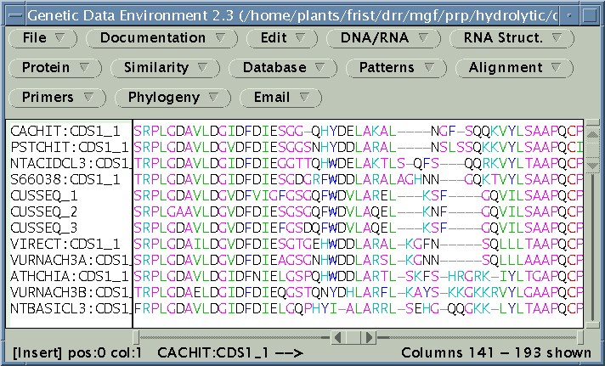Open the Protein menu
Image resolution: width=605 pixels, height=366 pixels.
[x=55, y=68]
